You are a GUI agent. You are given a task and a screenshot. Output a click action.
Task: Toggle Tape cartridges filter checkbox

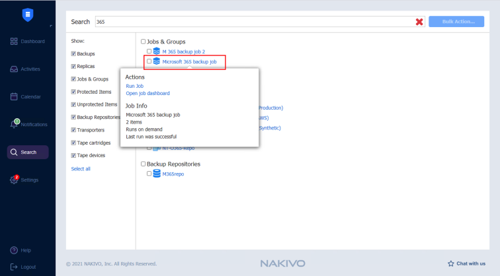coord(73,143)
